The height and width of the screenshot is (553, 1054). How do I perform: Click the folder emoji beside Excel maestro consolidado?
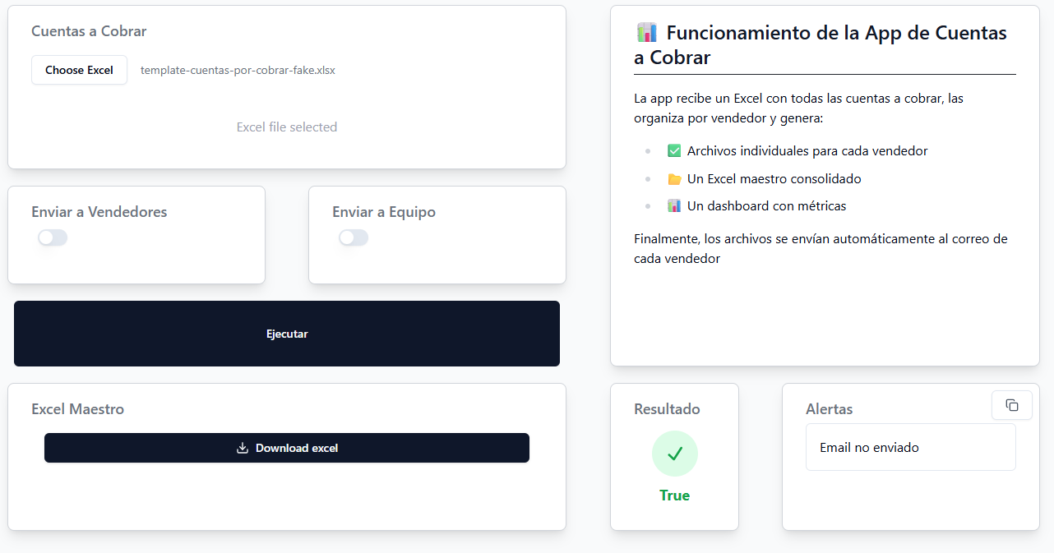675,178
